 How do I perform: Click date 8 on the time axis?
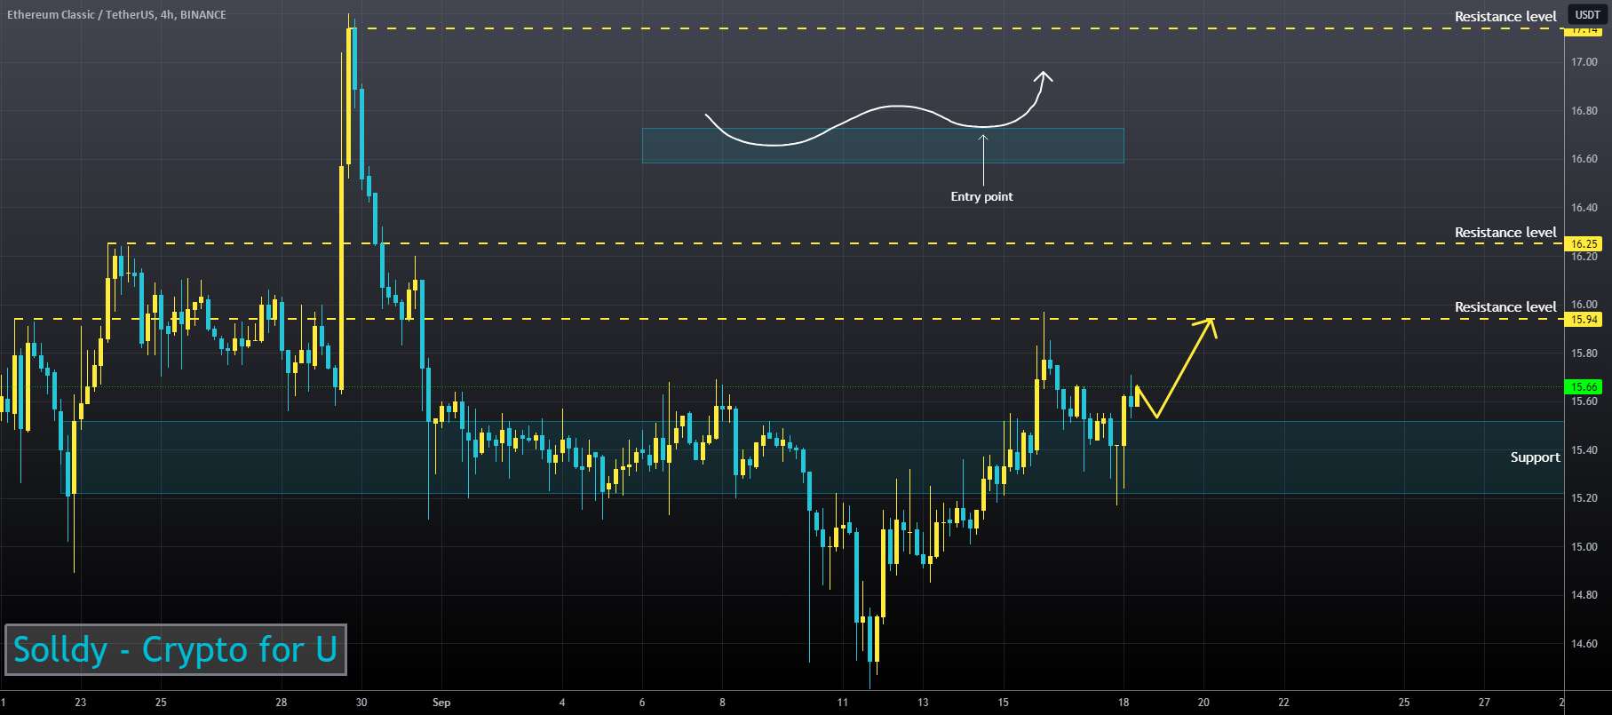722,703
